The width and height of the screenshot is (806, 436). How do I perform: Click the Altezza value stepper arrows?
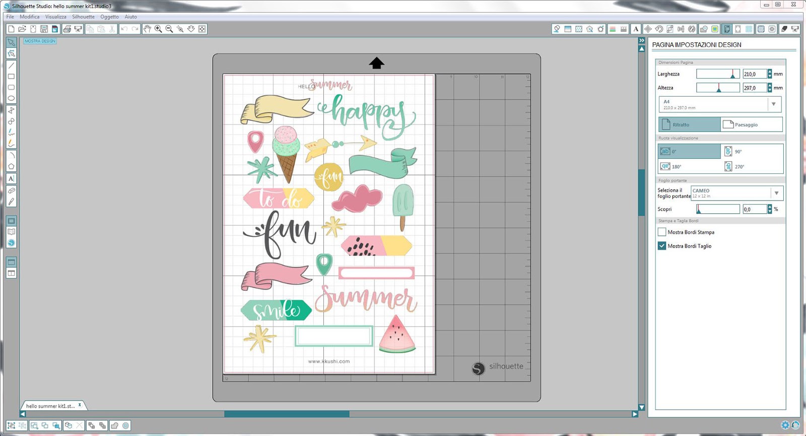[x=770, y=88]
